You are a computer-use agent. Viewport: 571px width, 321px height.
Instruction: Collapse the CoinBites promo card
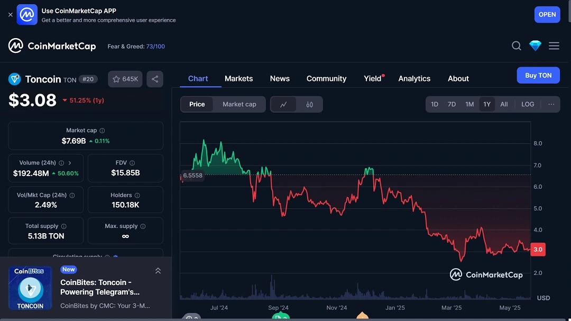tap(158, 271)
